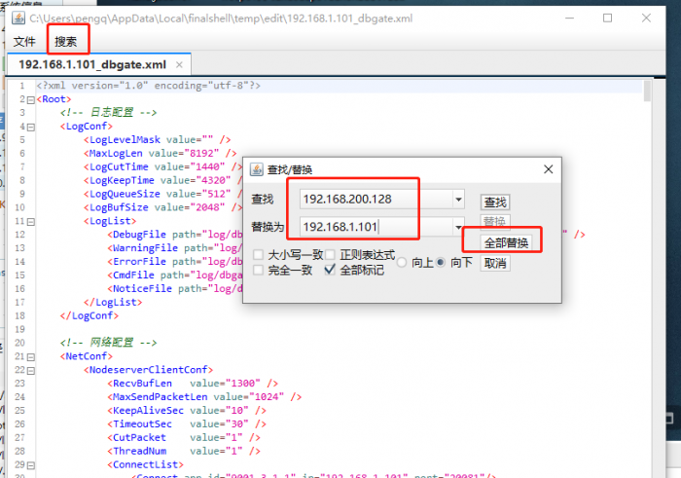The width and height of the screenshot is (681, 478).
Task: Click the xml version declaration on line 1
Action: point(149,86)
